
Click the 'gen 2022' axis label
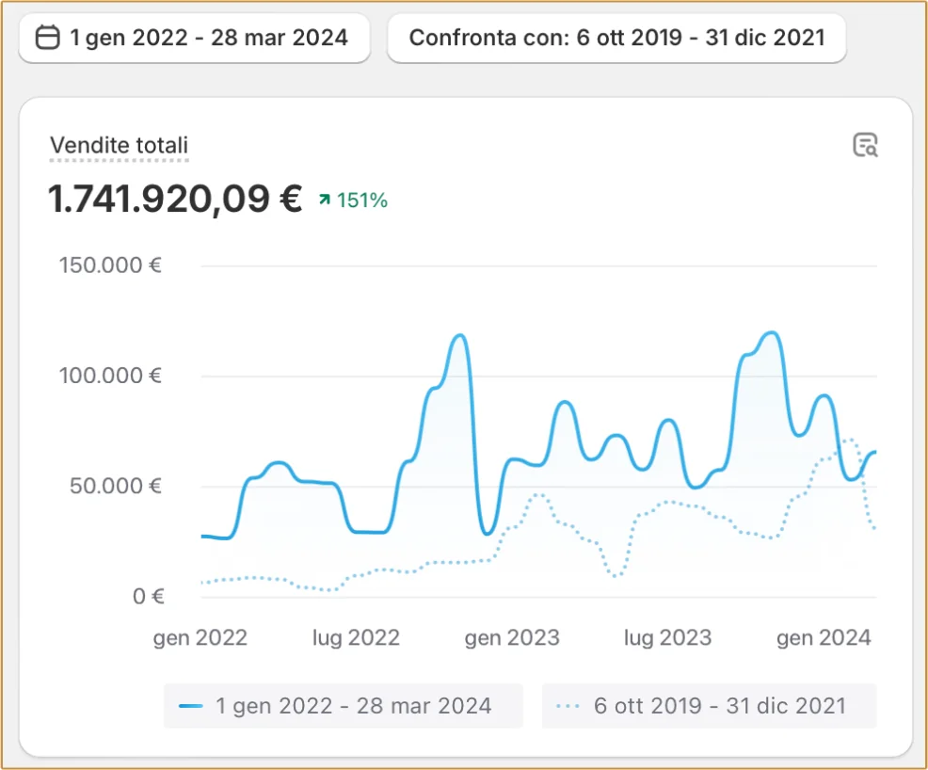tap(200, 638)
